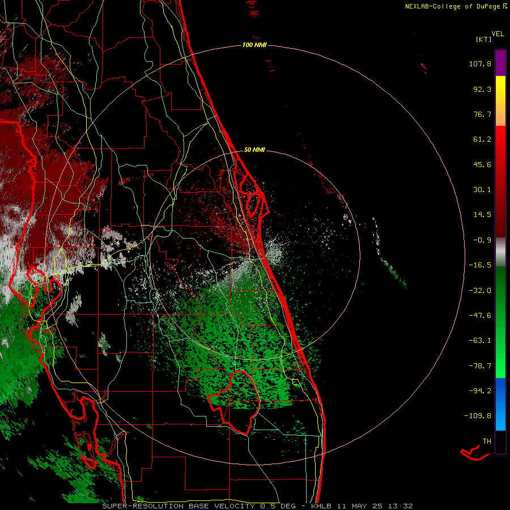Pick the gray near-zero segment of scale

pyautogui.click(x=500, y=252)
